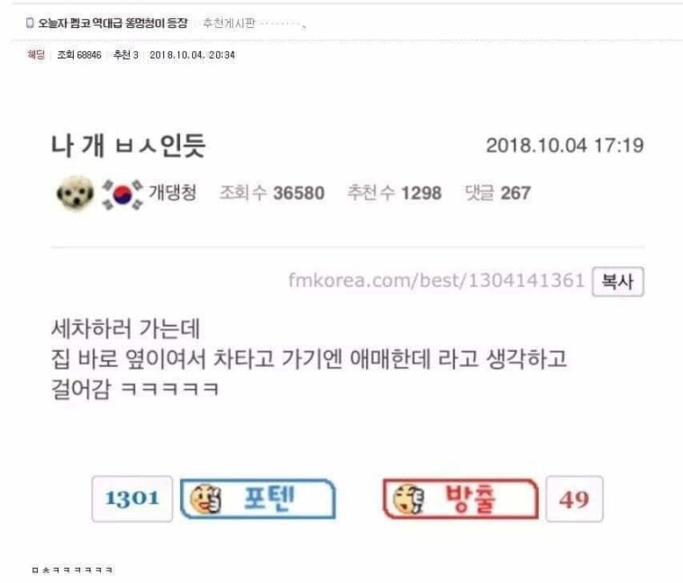The height and width of the screenshot is (583, 683).
Task: Click the puppy profile avatar icon
Action: pos(75,193)
